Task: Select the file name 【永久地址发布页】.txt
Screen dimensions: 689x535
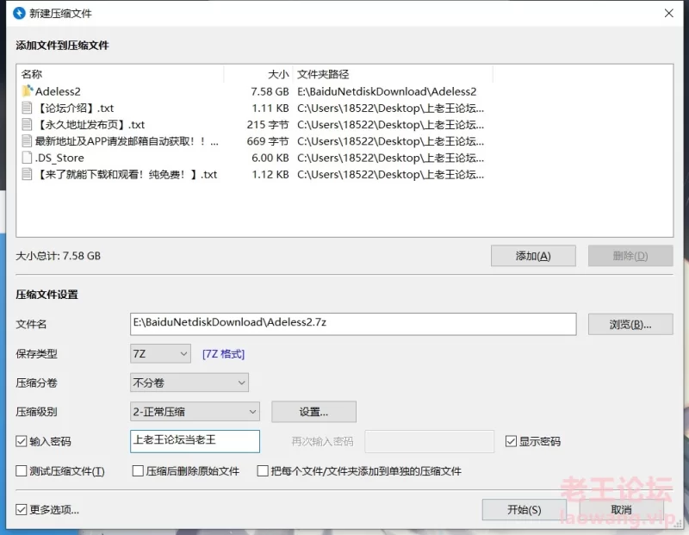Action: pos(90,124)
